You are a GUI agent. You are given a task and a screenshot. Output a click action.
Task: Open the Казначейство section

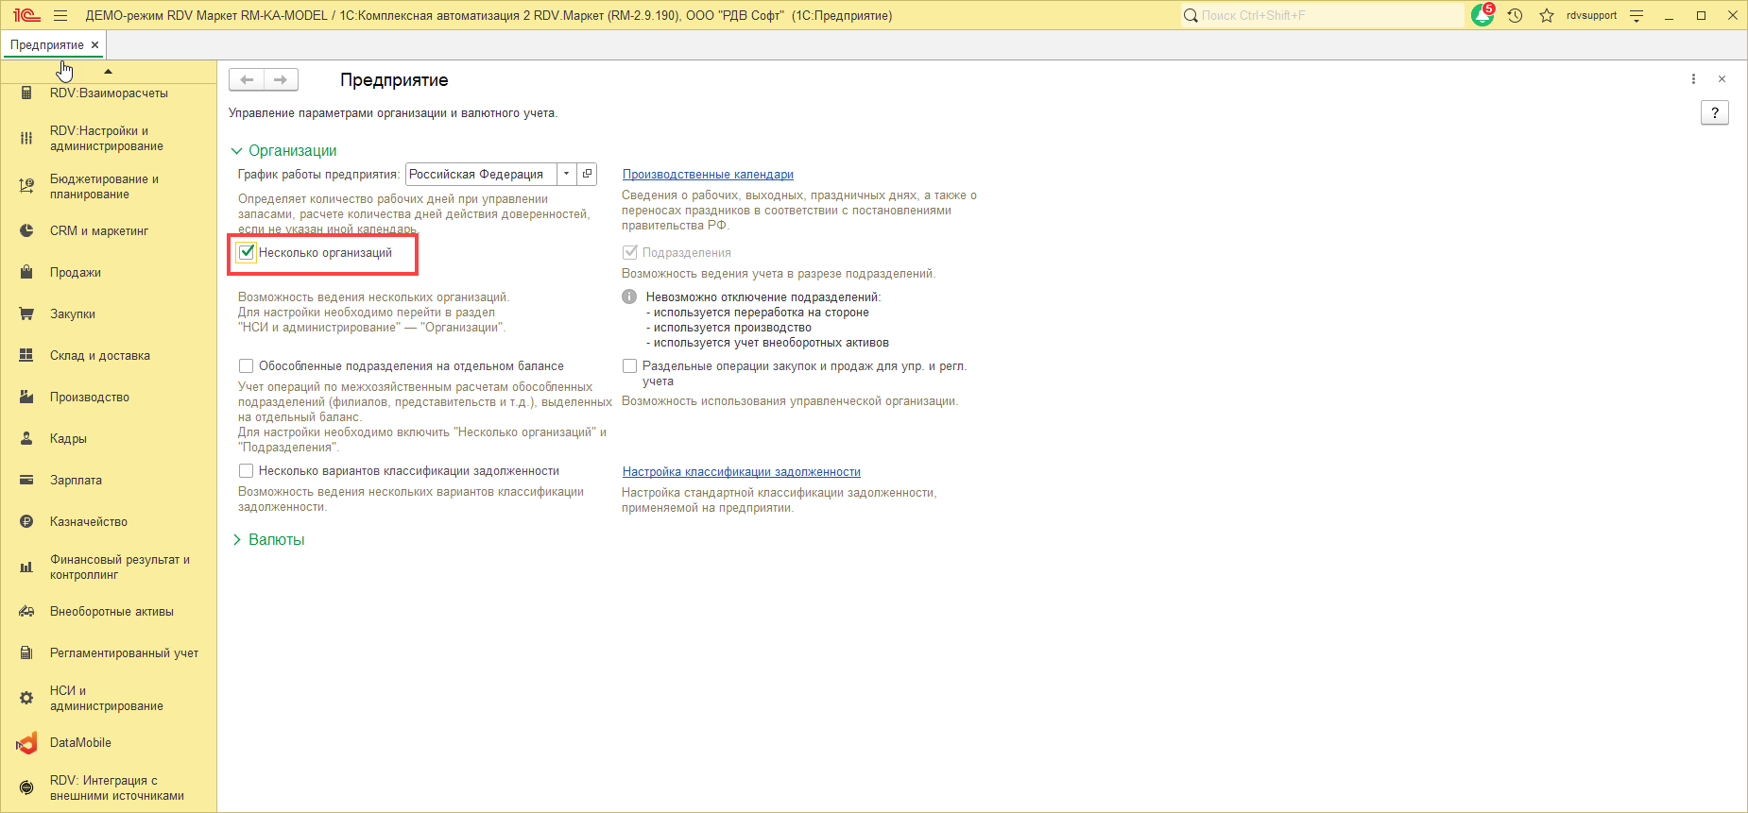point(89,521)
